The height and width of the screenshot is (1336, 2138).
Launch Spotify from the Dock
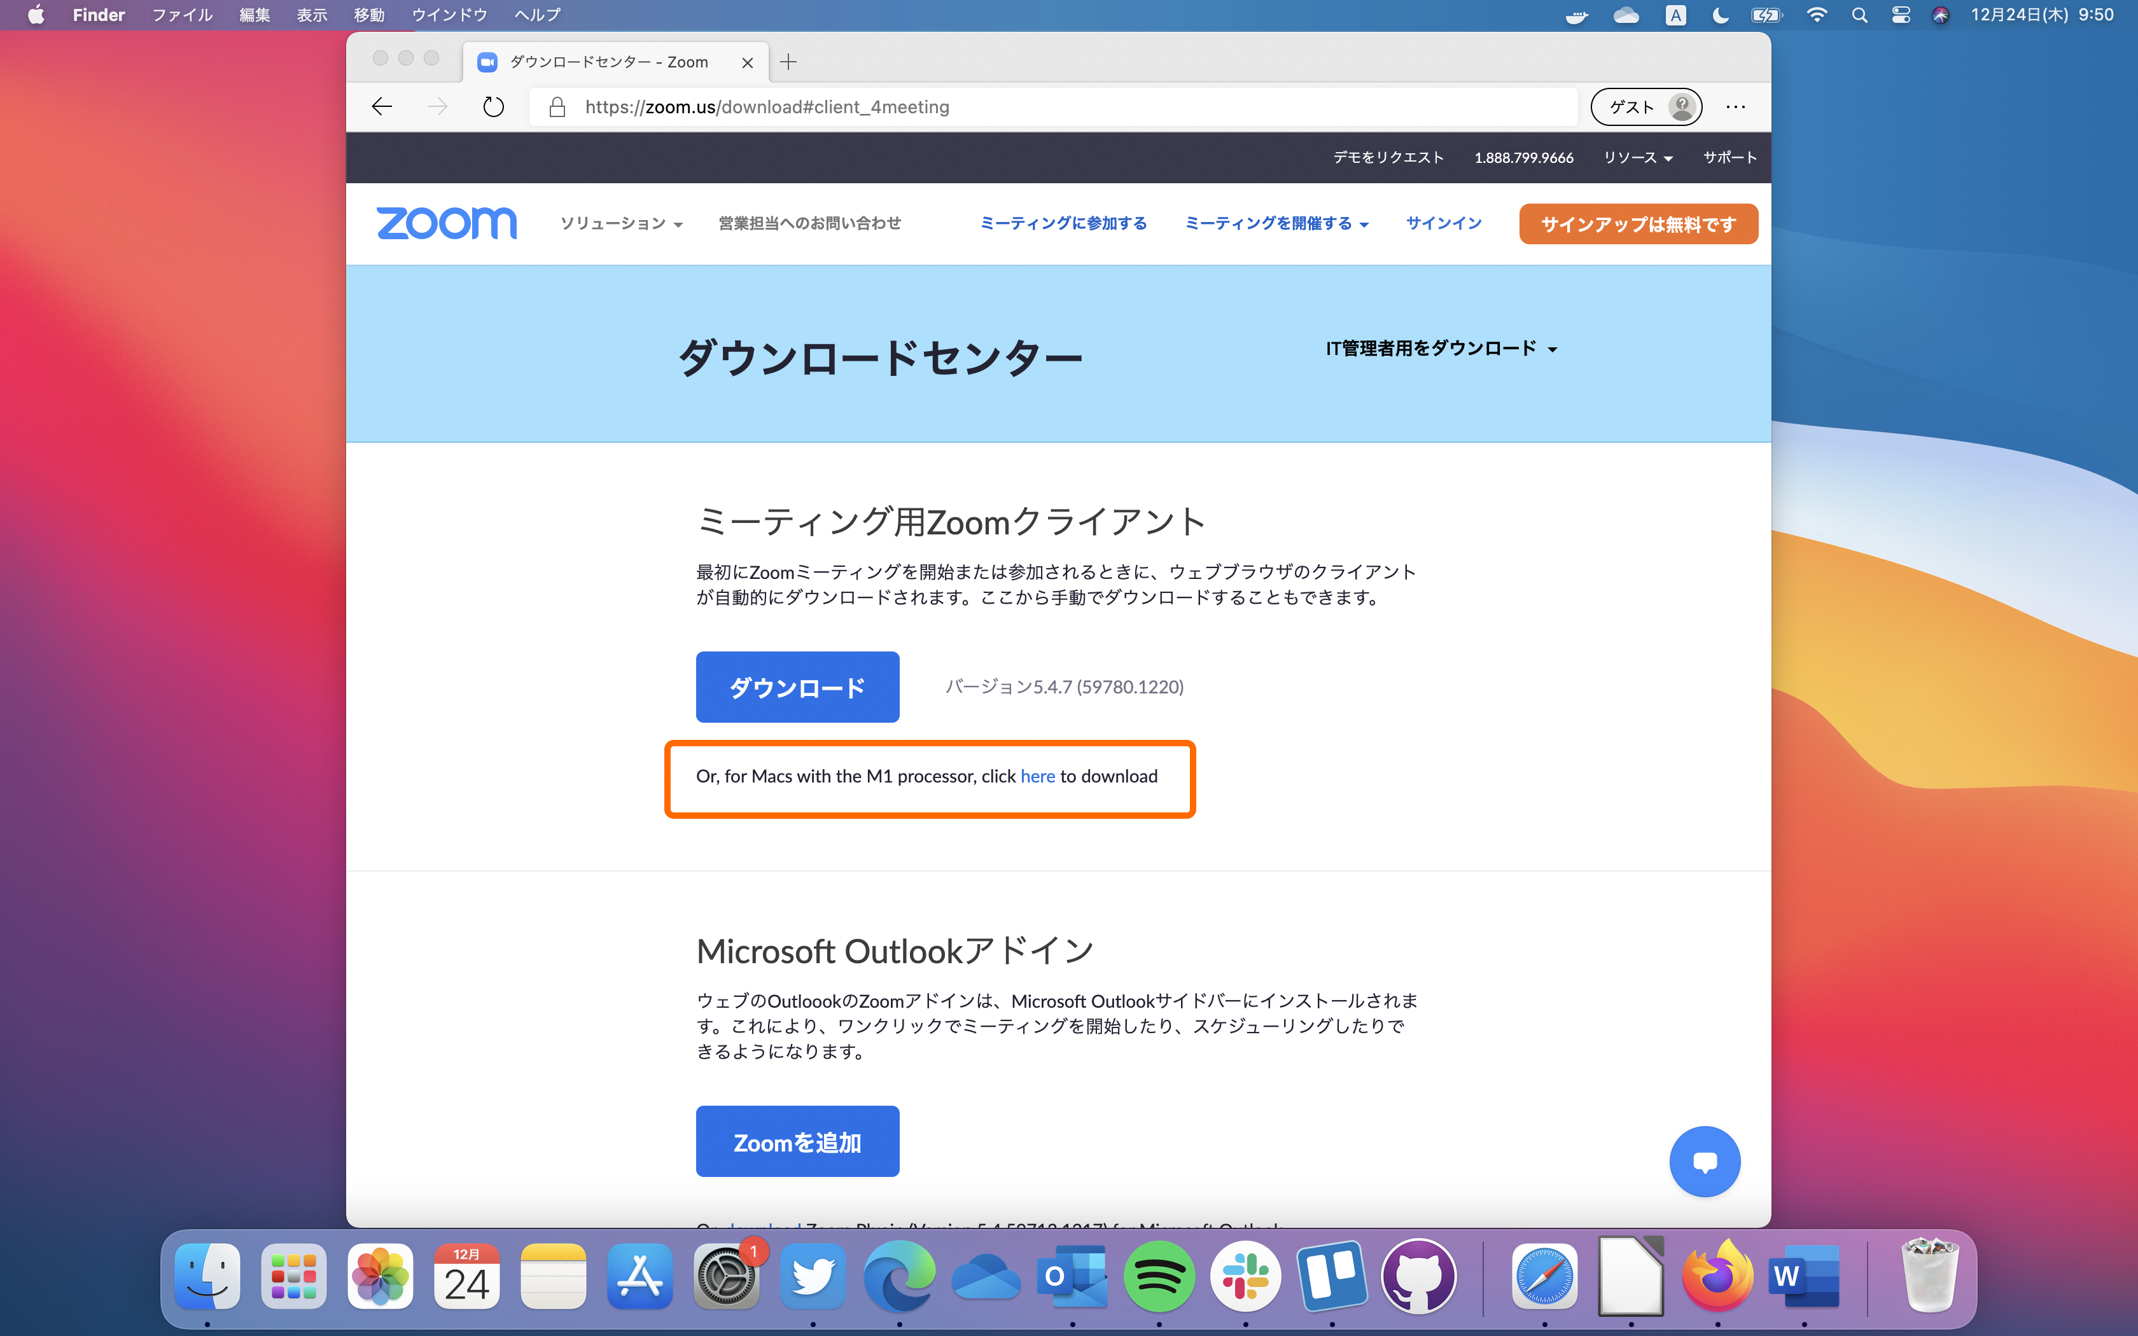click(1160, 1277)
